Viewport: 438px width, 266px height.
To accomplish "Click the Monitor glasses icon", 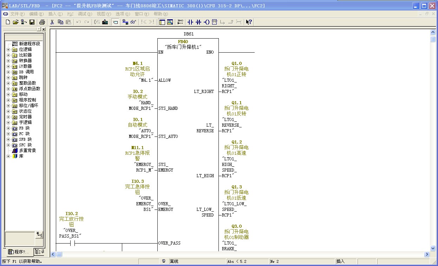I will pos(133,22).
